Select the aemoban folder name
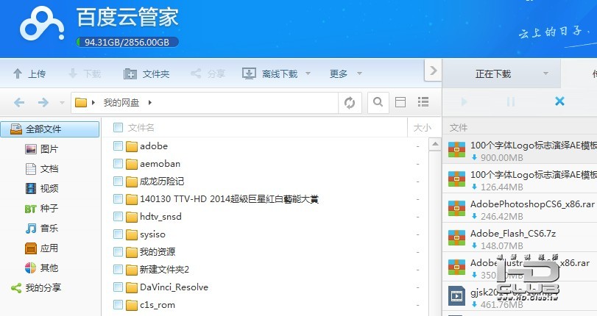This screenshot has width=597, height=316. click(160, 164)
